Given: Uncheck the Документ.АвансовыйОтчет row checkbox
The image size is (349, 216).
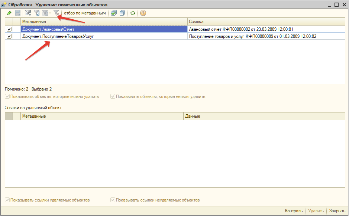Looking at the screenshot, I should [9, 29].
